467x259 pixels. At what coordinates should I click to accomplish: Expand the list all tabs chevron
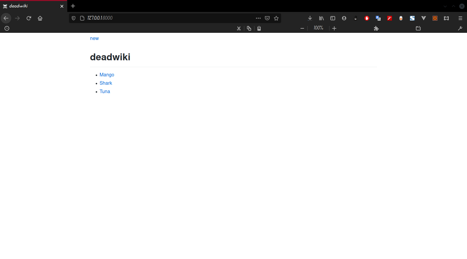(445, 6)
